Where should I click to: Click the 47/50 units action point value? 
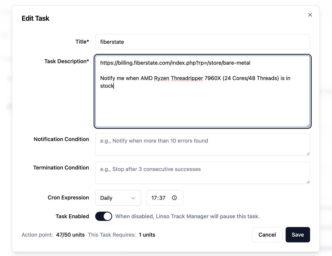tap(70, 235)
